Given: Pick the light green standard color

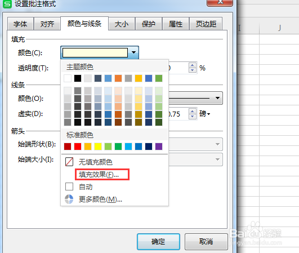Looking at the screenshot, I should coord(108,147).
